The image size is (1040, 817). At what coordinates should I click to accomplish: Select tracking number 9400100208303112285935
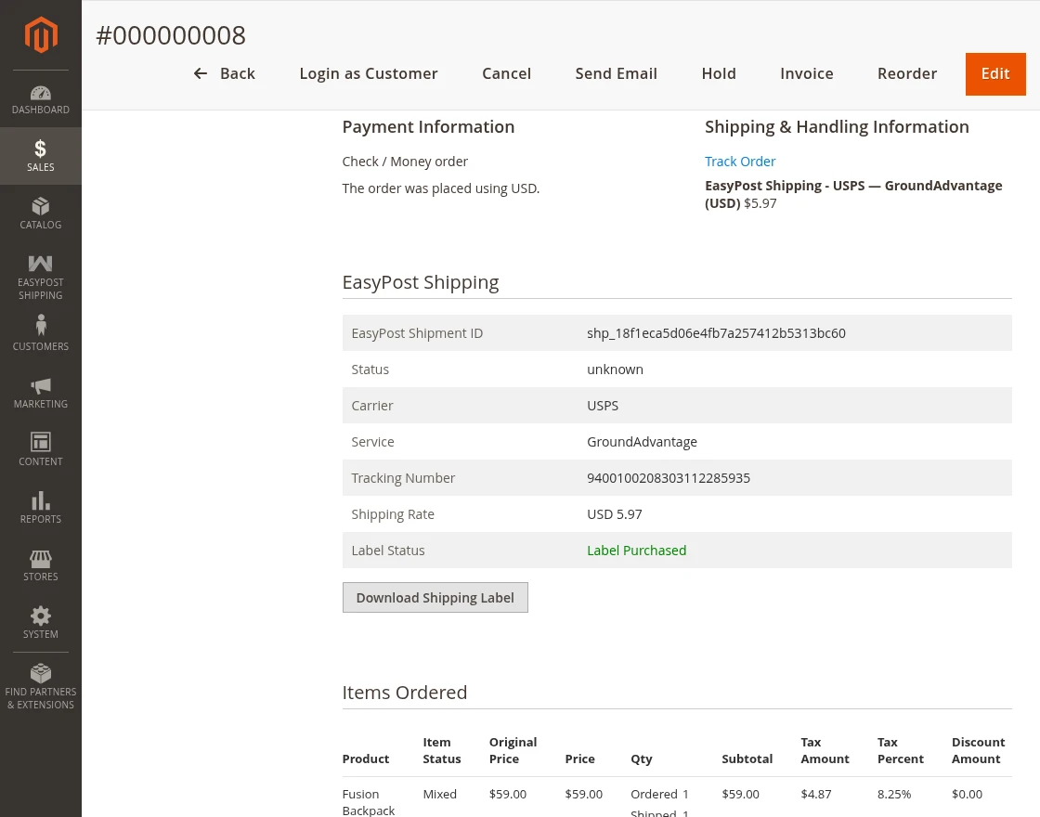coord(668,477)
